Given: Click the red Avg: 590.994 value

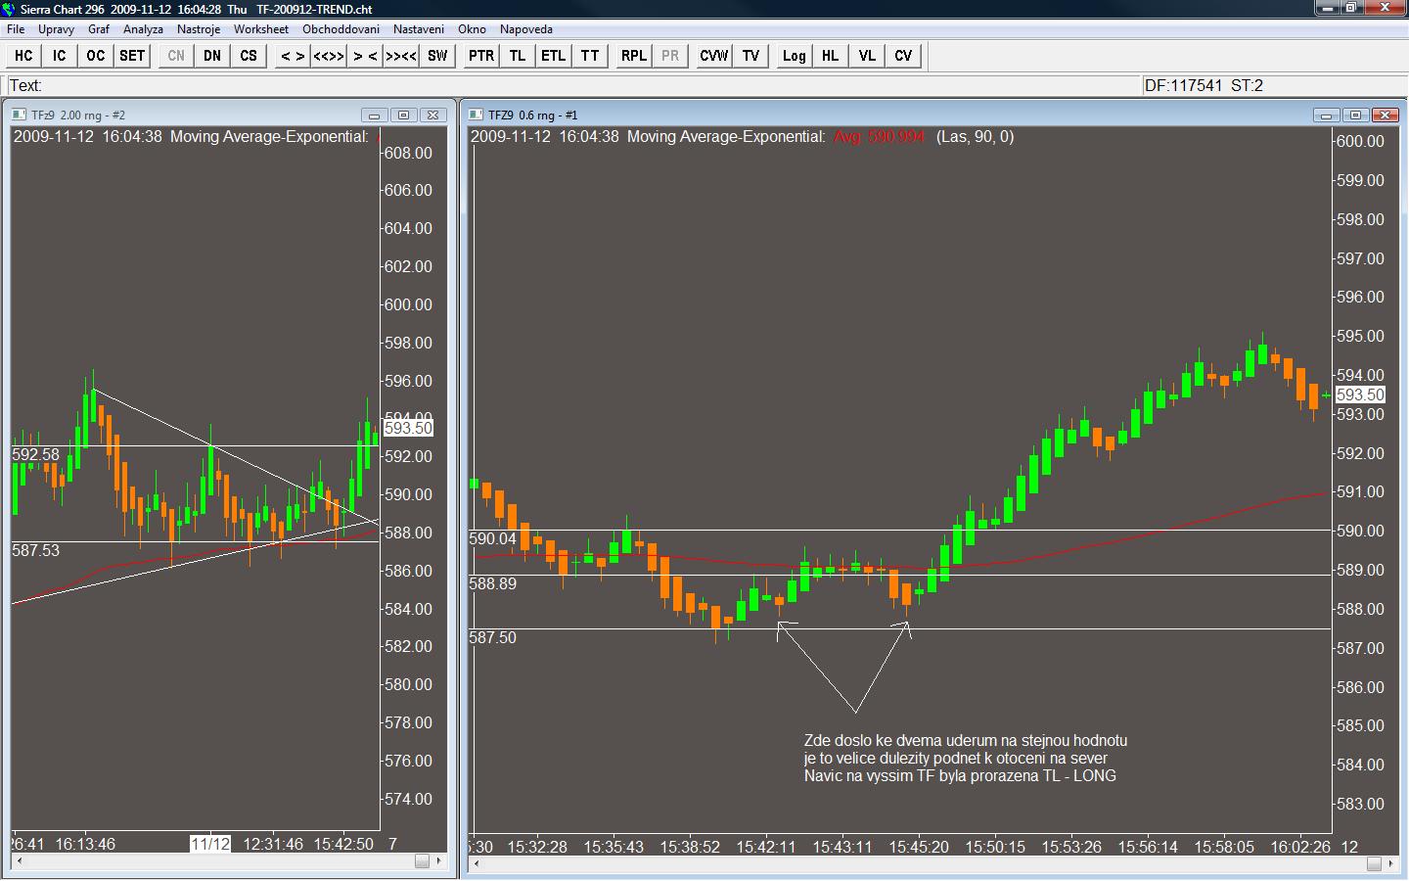Looking at the screenshot, I should pyautogui.click(x=879, y=137).
